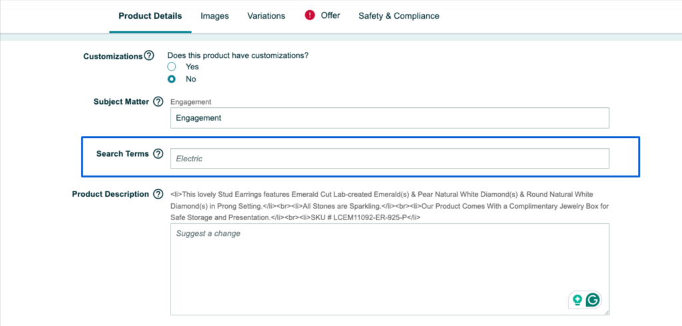Open the Safety & Compliance tab
682x326 pixels.
399,16
